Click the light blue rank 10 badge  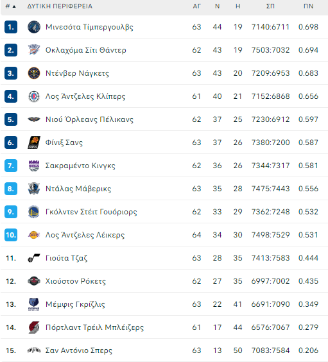(x=11, y=235)
